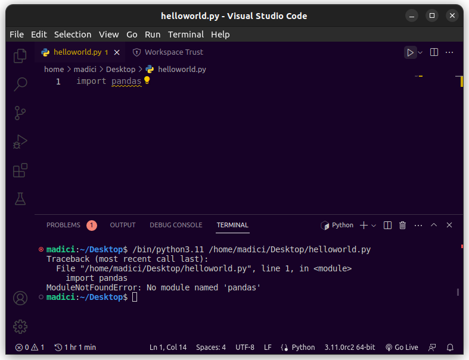
Task: Open the Run and Debug view
Action: 20,141
